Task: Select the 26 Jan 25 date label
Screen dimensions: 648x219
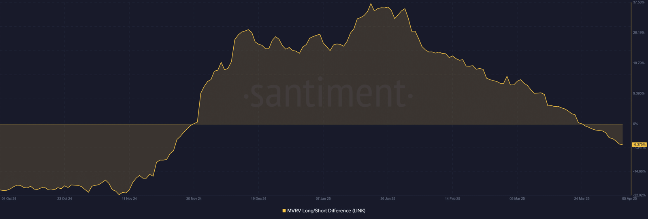Action: (x=388, y=199)
